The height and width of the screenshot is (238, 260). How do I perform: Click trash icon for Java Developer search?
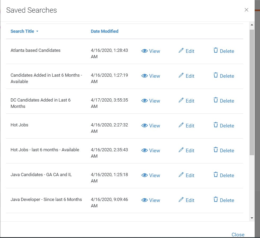click(x=216, y=200)
